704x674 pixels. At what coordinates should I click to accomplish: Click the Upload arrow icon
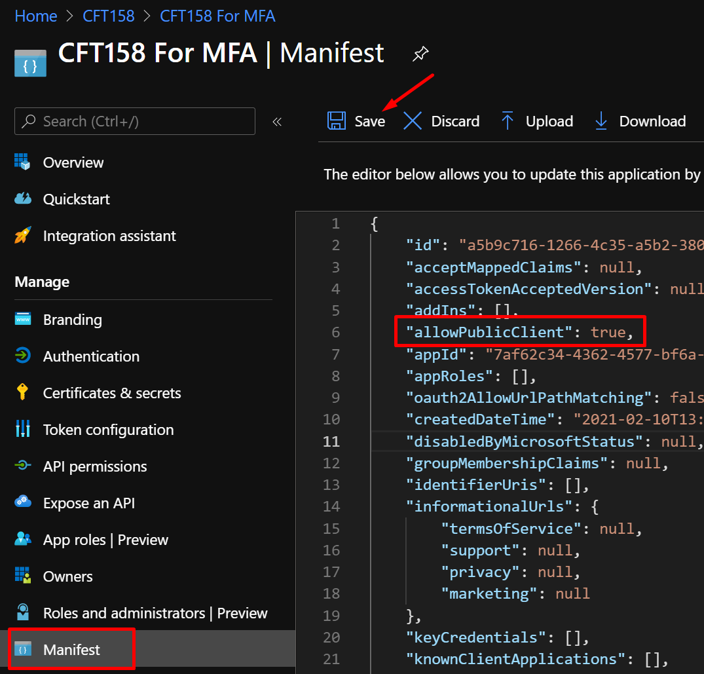pos(508,121)
